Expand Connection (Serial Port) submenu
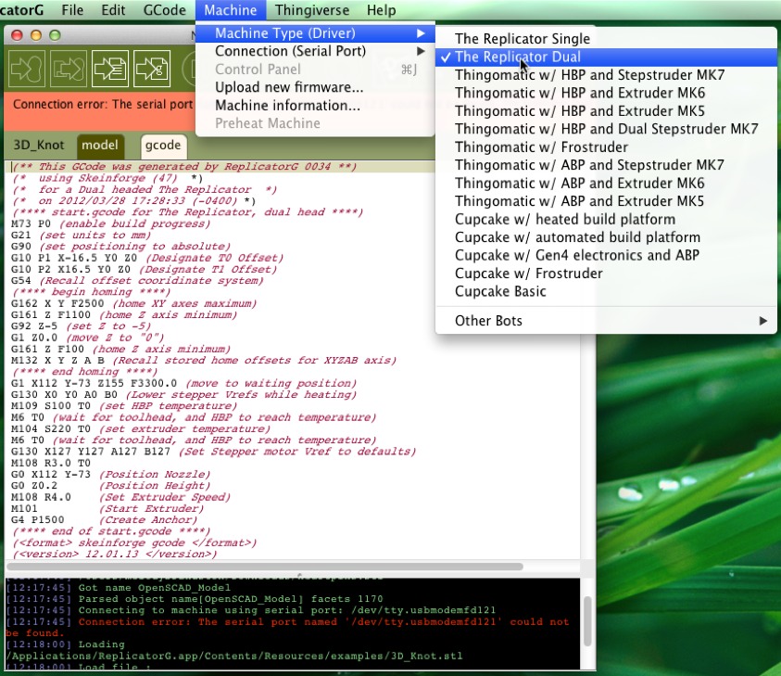The width and height of the screenshot is (781, 676). [x=315, y=51]
